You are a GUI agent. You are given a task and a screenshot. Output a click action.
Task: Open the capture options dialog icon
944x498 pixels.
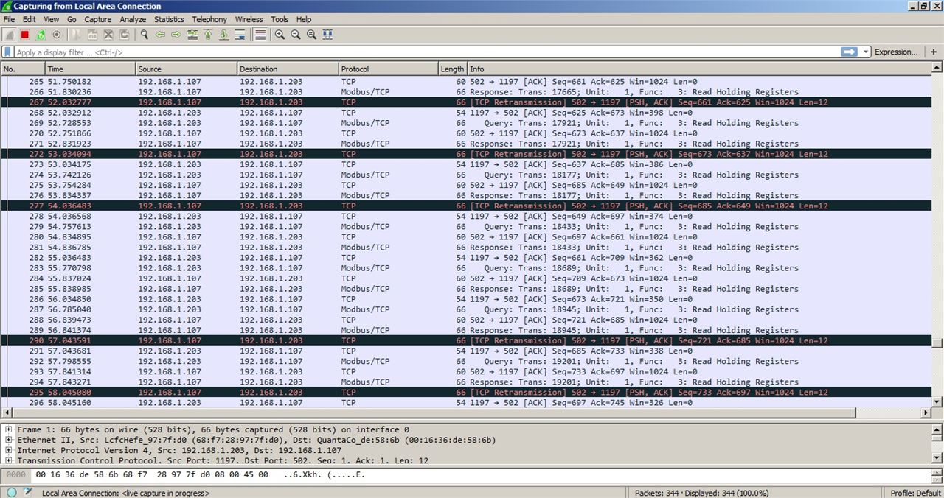tap(57, 35)
